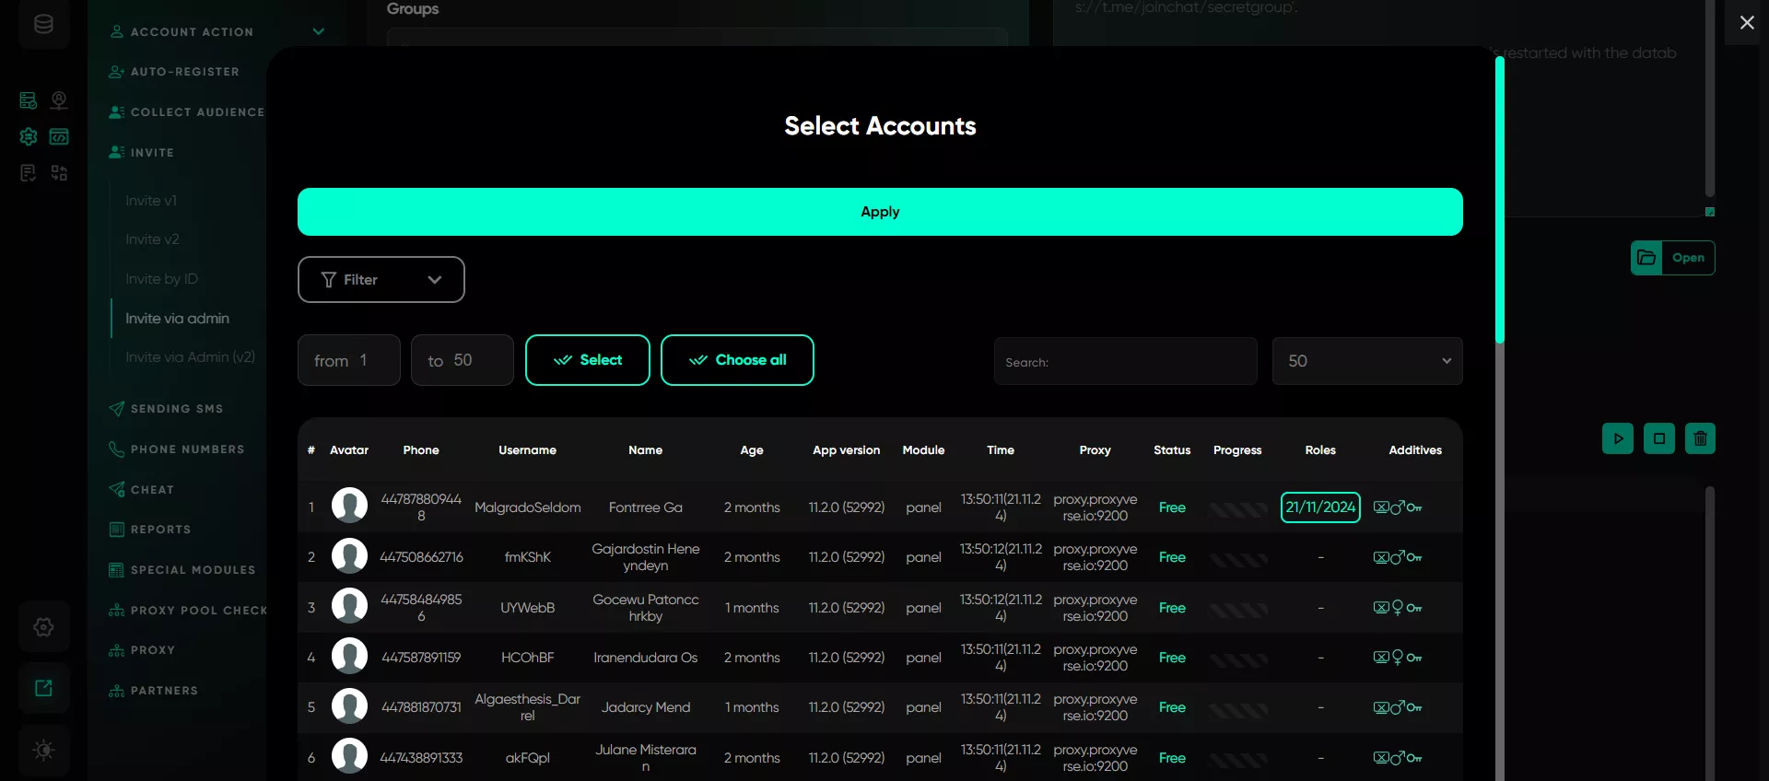Open the 50 per page dropdown

point(1367,361)
